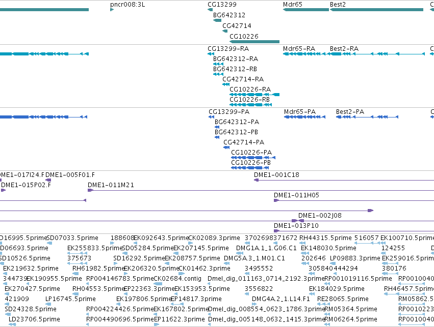Select the BG642312 gene label

[229, 15]
